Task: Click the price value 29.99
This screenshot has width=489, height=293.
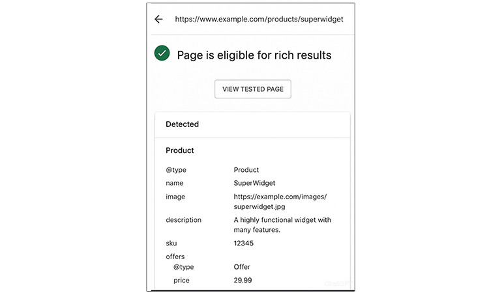Action: point(243,280)
